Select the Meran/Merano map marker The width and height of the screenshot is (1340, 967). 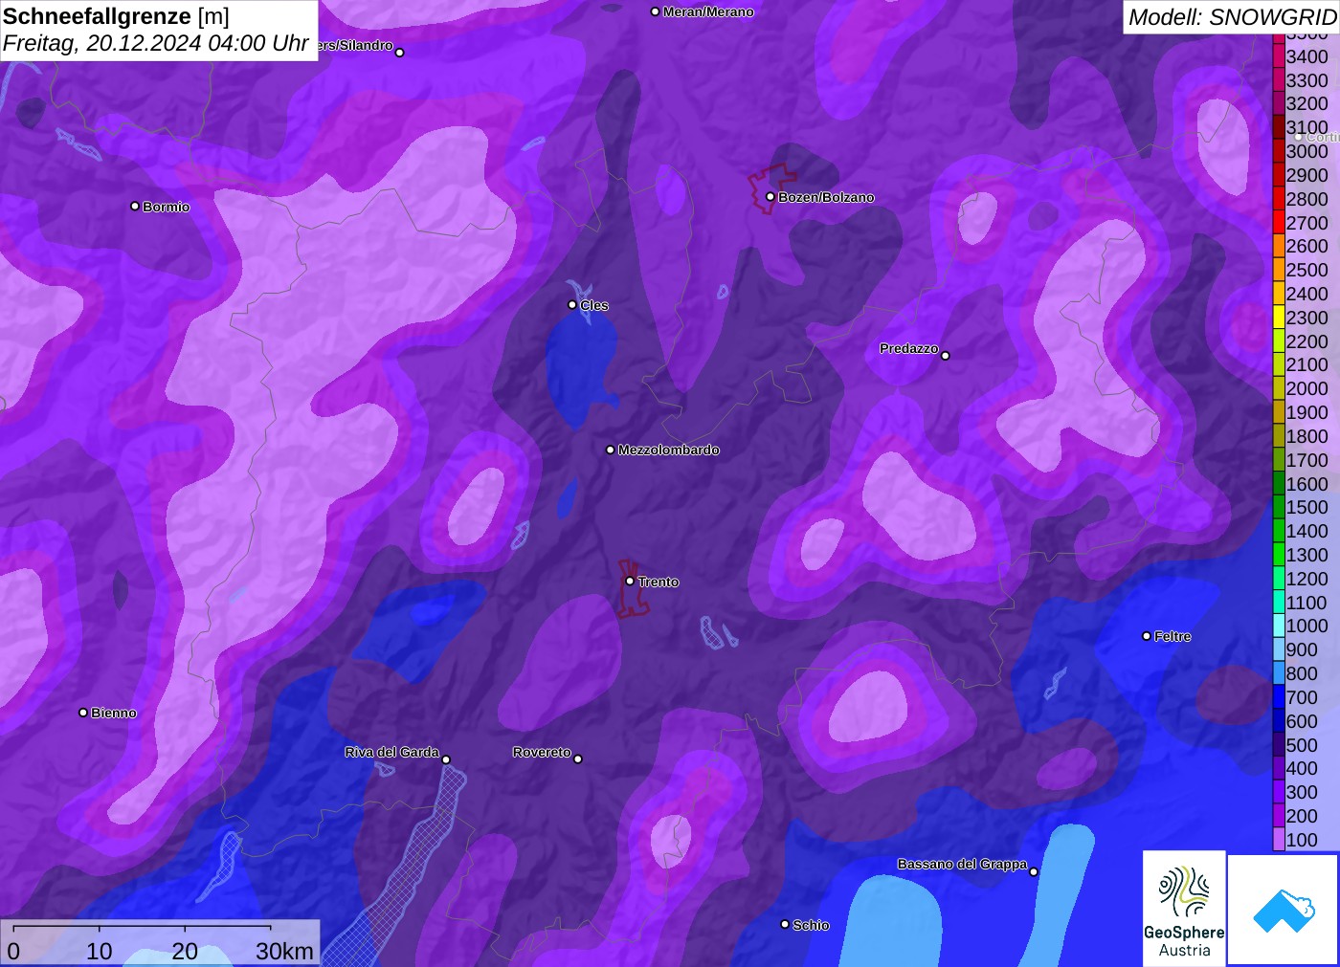point(655,11)
